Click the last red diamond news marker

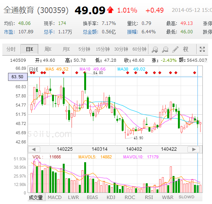[x=194, y=73]
